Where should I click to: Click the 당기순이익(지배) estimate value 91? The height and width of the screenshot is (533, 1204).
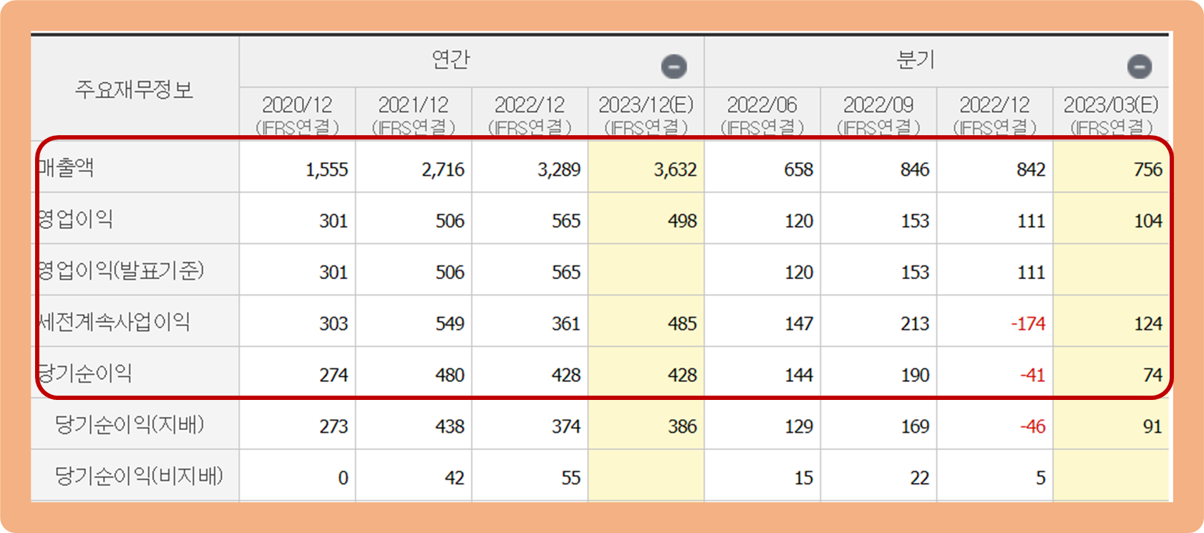point(1152,428)
